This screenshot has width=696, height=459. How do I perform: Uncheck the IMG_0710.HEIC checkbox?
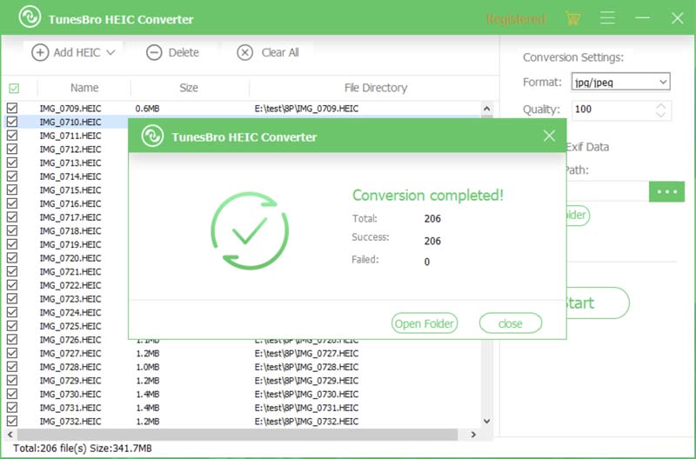[12, 122]
